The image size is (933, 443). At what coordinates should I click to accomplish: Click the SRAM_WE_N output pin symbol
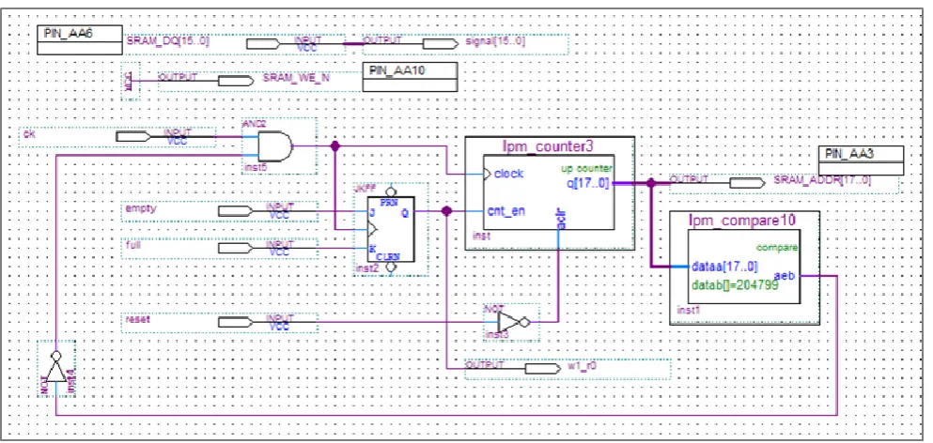point(236,81)
